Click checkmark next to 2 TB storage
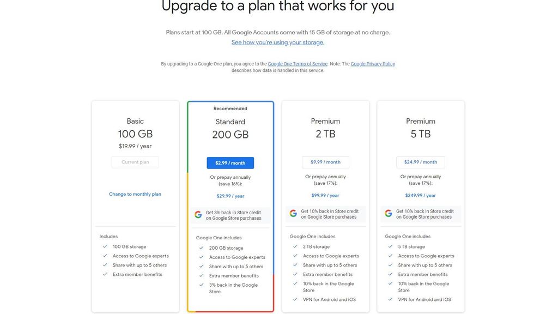 coord(295,247)
